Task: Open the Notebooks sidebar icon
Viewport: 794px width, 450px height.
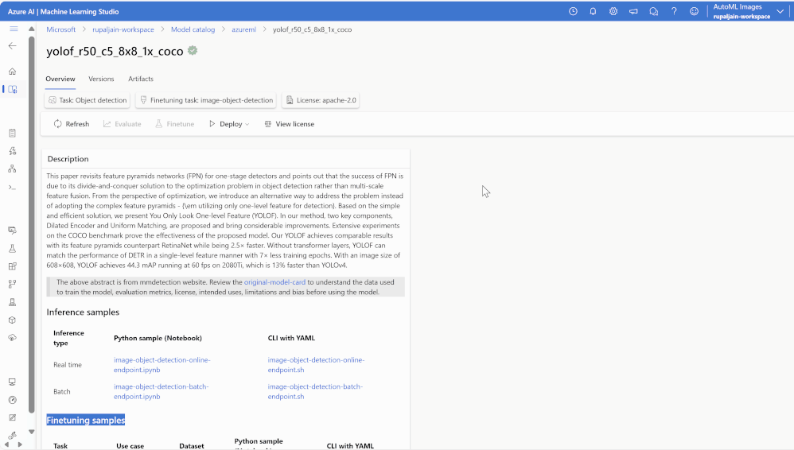Action: (13, 133)
